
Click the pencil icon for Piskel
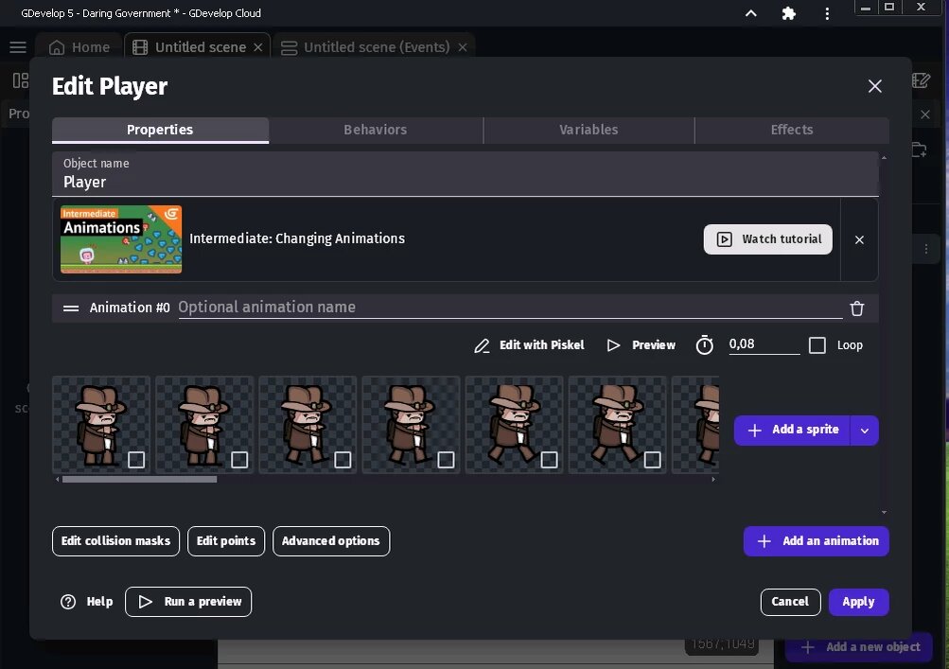click(x=482, y=345)
